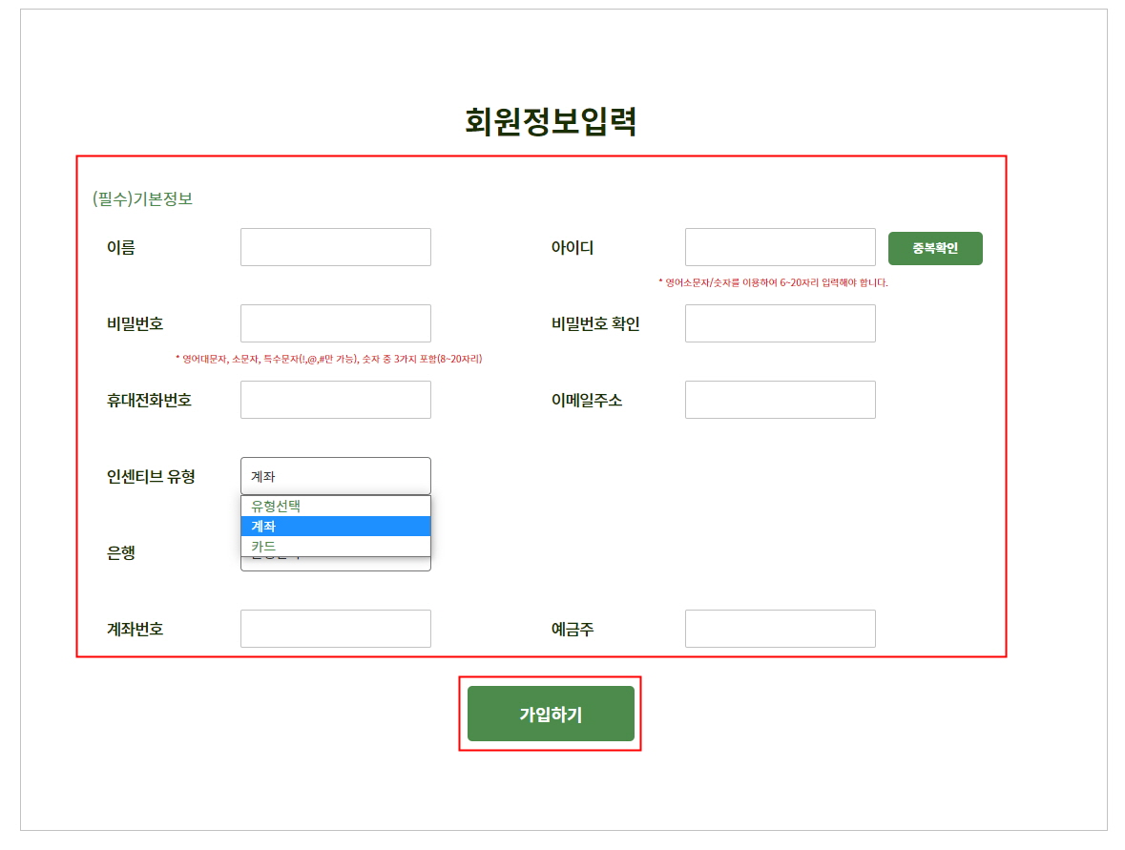The width and height of the screenshot is (1125, 850).
Task: Click the (필수)기본정보 section label
Action: pyautogui.click(x=143, y=198)
